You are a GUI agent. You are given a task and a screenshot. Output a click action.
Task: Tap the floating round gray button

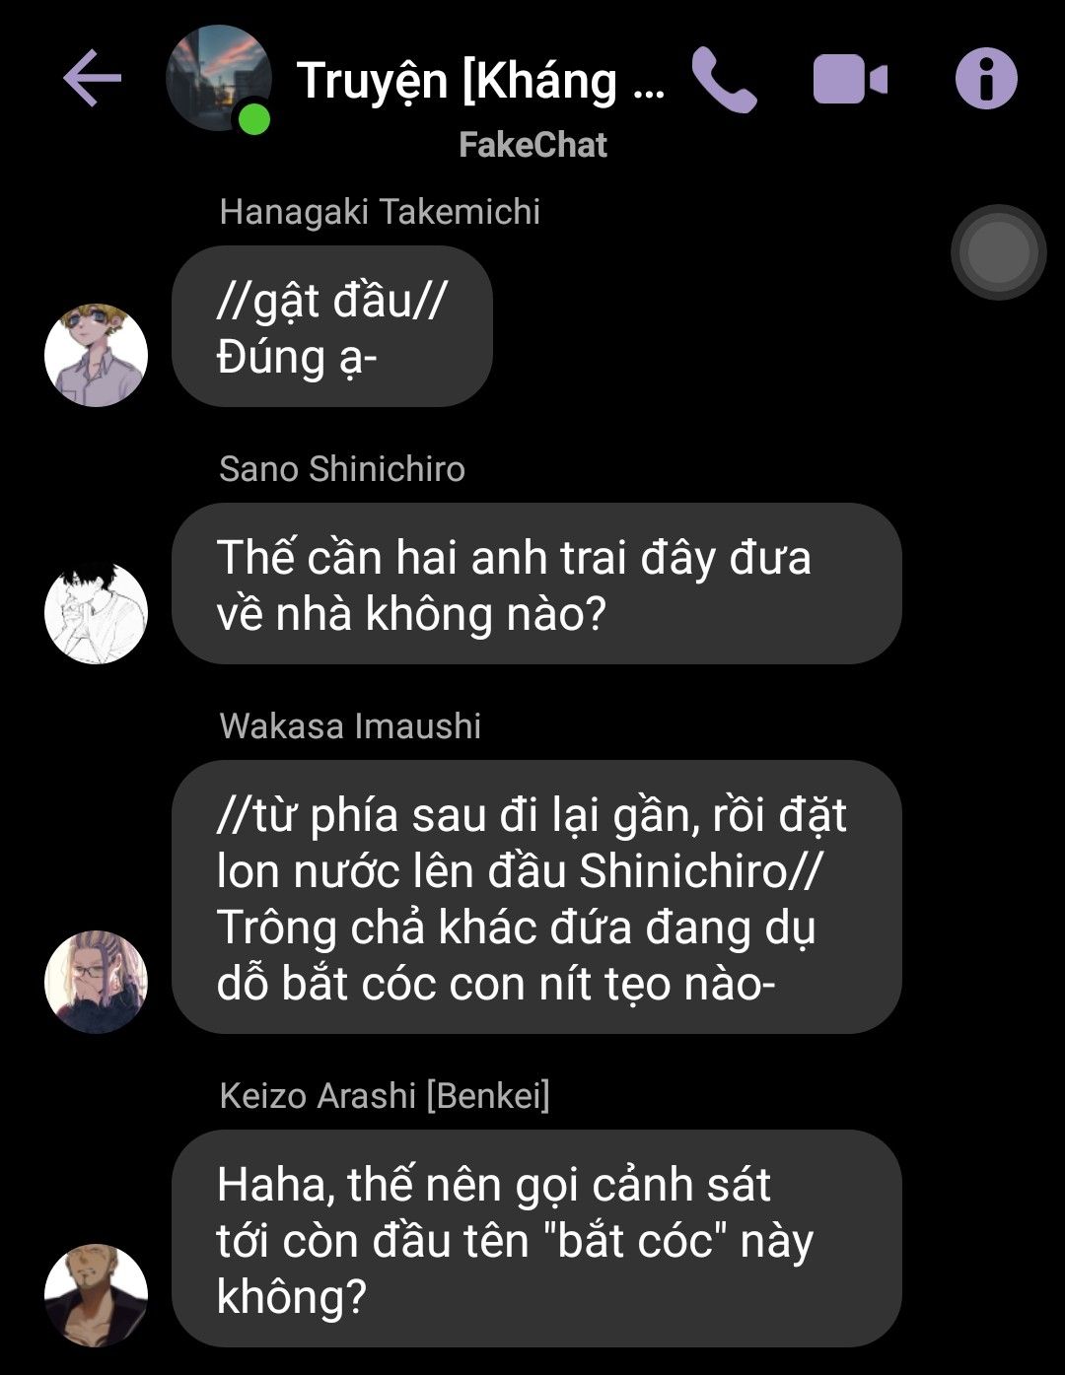tap(998, 252)
